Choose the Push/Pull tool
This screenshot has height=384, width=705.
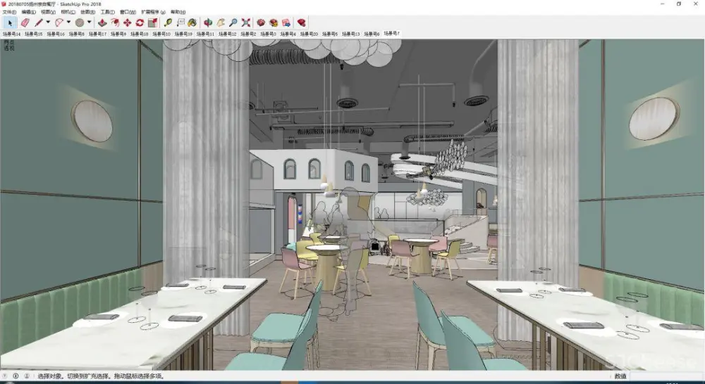(x=102, y=23)
